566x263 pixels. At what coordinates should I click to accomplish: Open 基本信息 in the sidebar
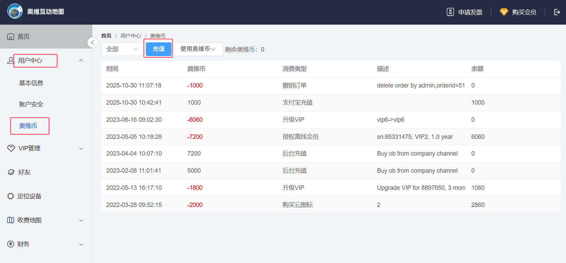click(x=31, y=83)
